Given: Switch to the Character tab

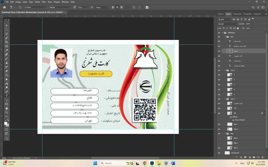Looking at the screenshot, I should (257, 14).
